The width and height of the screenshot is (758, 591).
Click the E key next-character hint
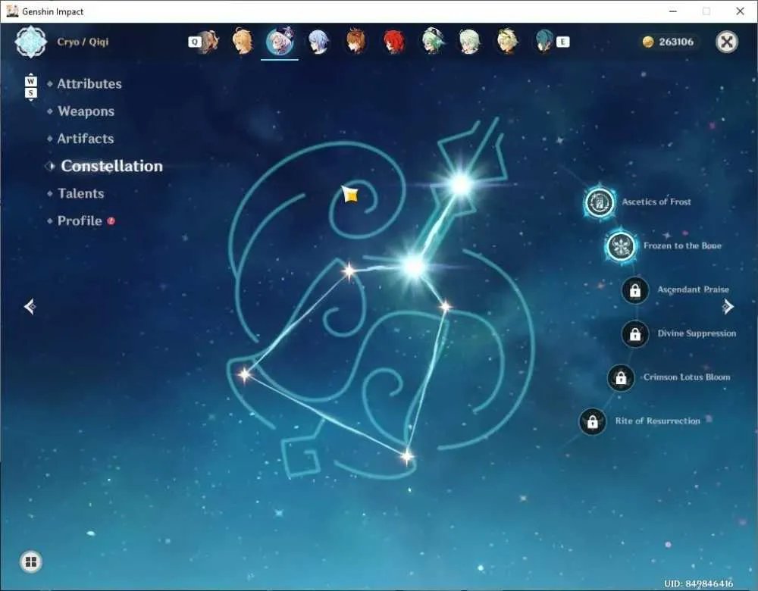click(x=562, y=42)
